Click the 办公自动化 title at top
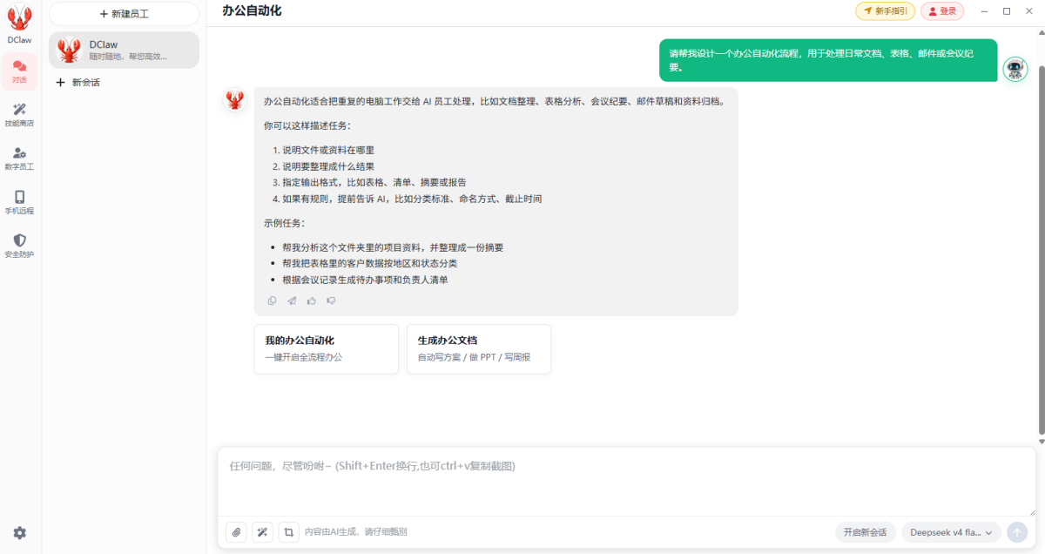Viewport: 1045px width, 554px height. [x=252, y=11]
